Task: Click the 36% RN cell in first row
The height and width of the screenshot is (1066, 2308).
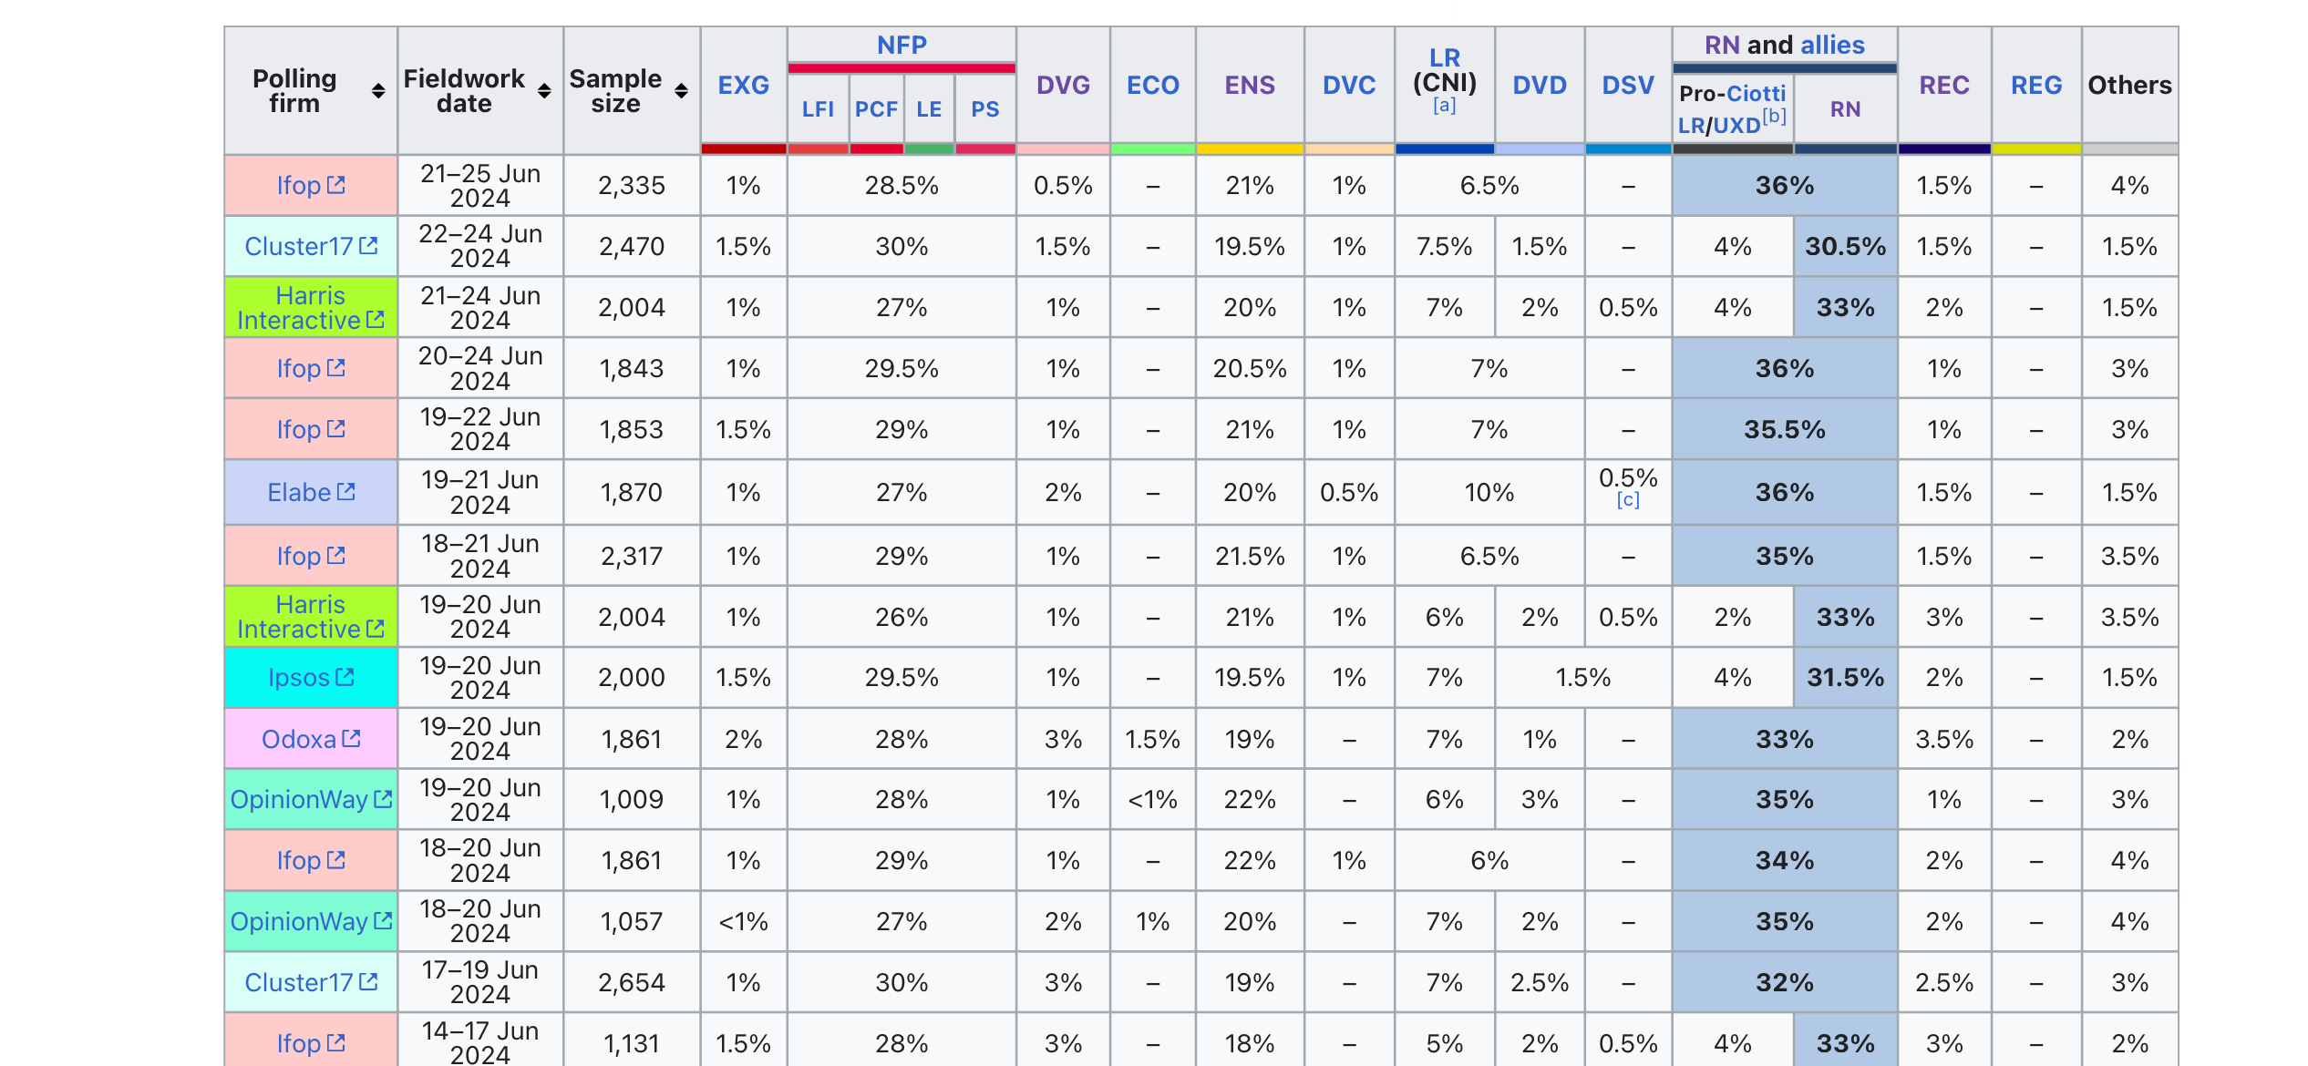Action: (x=1784, y=185)
